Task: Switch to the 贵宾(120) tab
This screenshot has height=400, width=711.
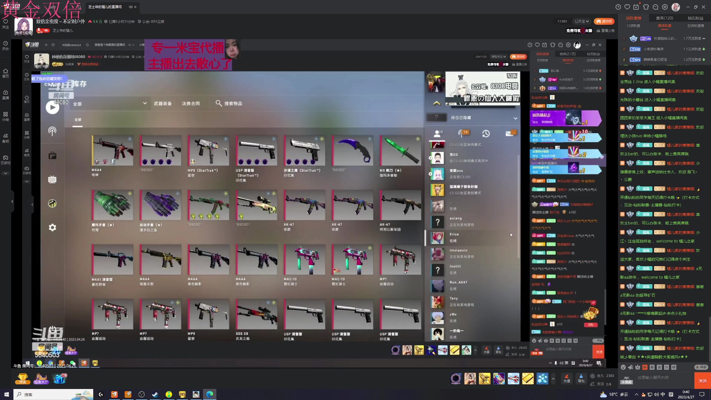Action: (x=664, y=18)
